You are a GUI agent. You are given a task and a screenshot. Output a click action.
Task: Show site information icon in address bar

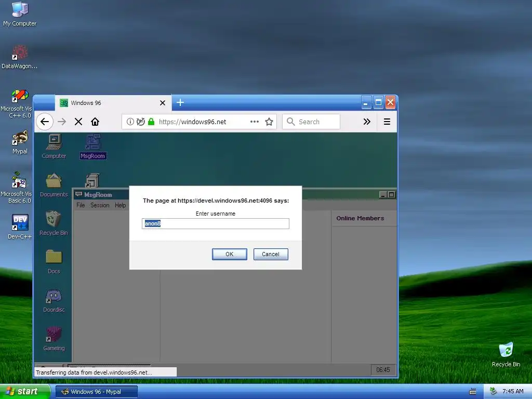(130, 122)
